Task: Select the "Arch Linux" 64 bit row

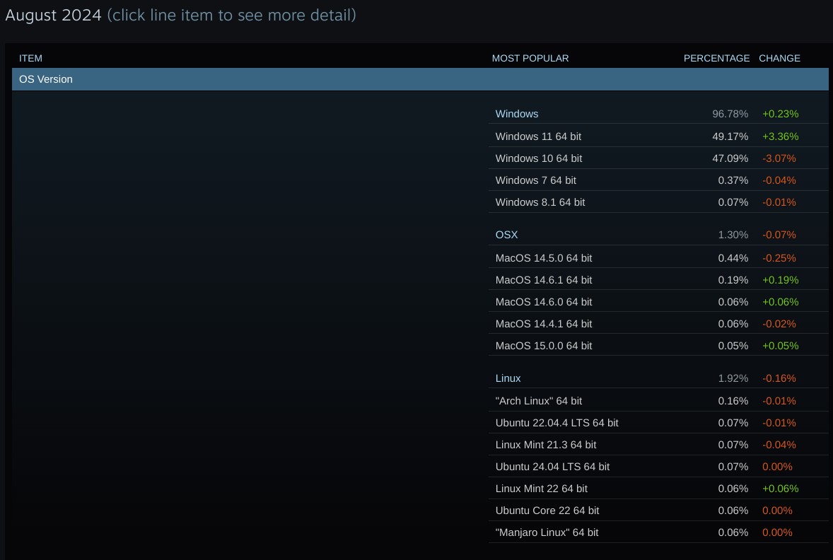Action: click(x=658, y=401)
